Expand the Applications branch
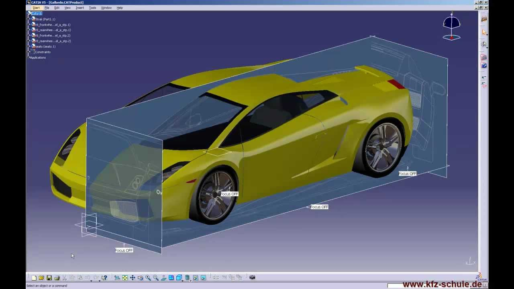 [x=29, y=57]
